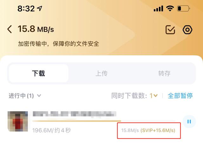The image size is (203, 144).
Task: Open transfer settings hexagon icon
Action: click(187, 30)
